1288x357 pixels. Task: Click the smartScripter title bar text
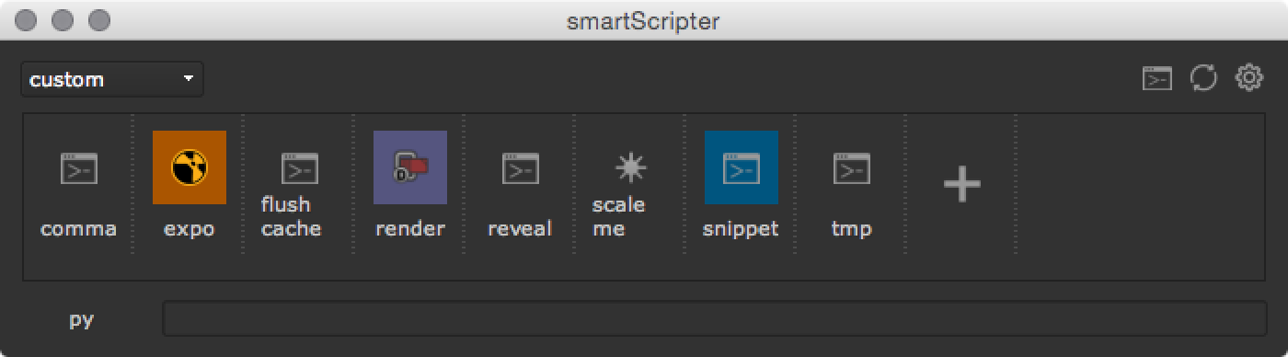[x=643, y=20]
